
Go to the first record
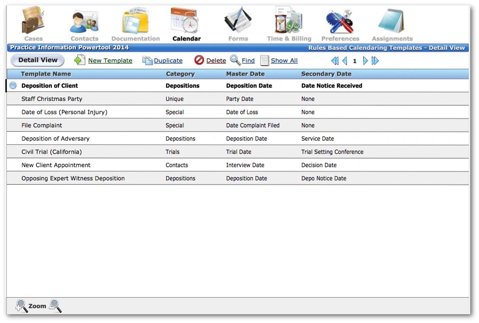coord(335,61)
